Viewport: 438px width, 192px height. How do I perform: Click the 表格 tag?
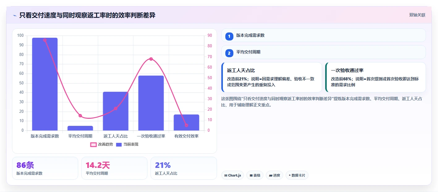point(255,175)
